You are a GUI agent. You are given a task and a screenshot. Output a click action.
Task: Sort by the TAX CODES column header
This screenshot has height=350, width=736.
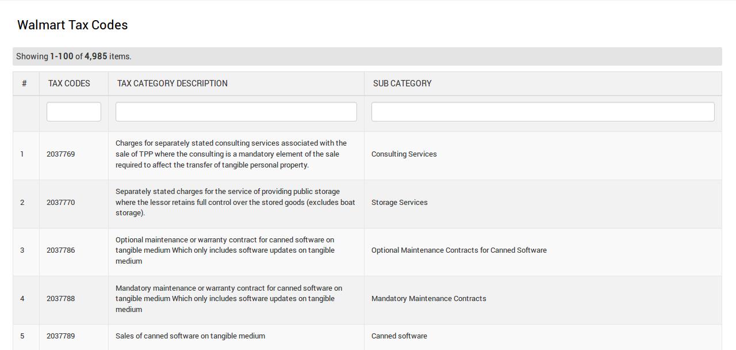click(x=69, y=83)
